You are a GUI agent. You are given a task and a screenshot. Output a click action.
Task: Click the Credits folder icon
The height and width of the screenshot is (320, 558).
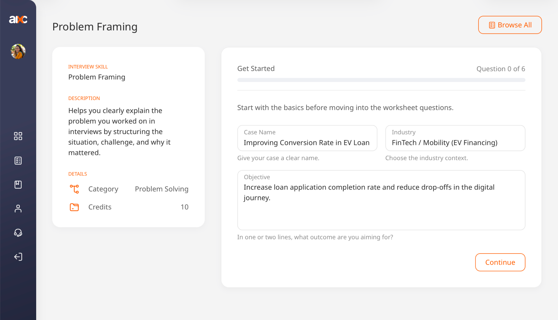click(x=74, y=207)
